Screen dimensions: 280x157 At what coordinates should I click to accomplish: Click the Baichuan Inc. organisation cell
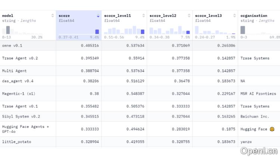(x=255, y=116)
